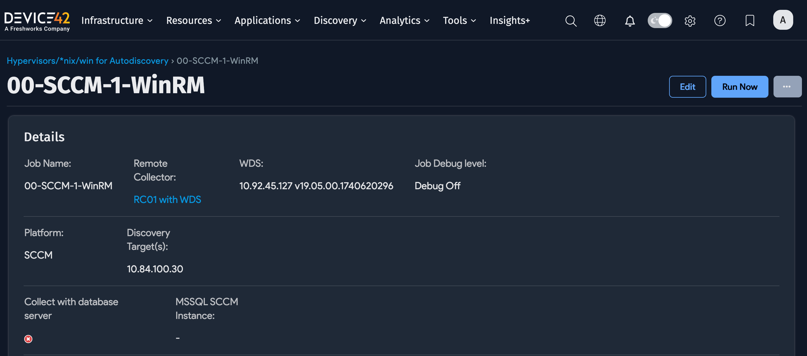Viewport: 807px width, 356px height.
Task: Click the Device42 logo
Action: (x=37, y=20)
